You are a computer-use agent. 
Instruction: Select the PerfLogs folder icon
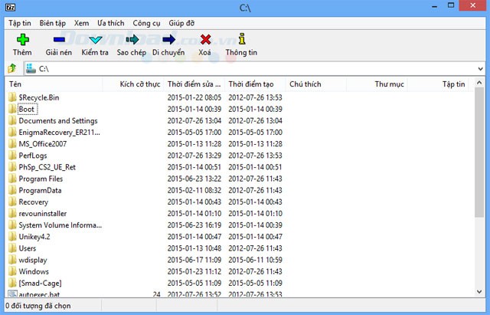click(12, 155)
